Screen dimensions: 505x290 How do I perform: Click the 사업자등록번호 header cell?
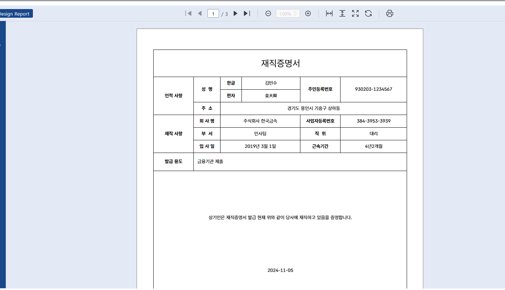(x=320, y=121)
